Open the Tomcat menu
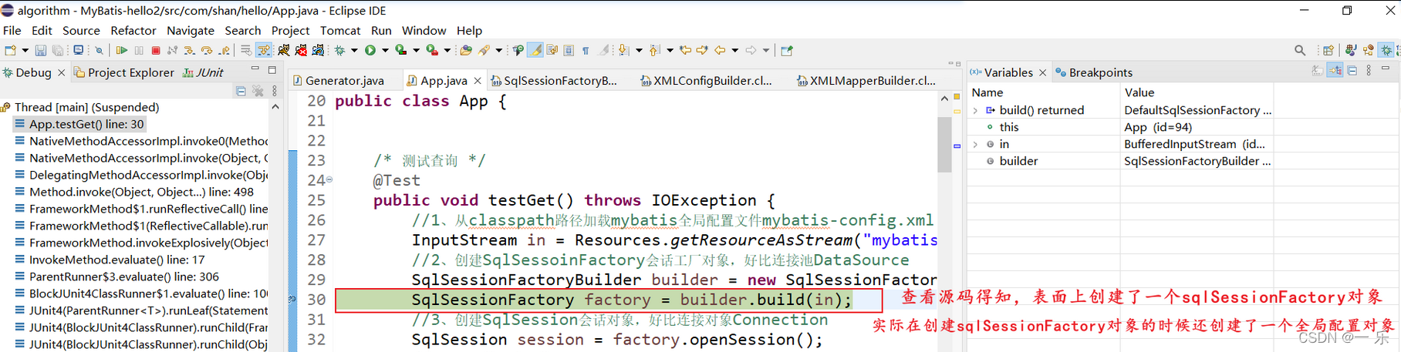Screen dimensions: 1401x352 (340, 30)
